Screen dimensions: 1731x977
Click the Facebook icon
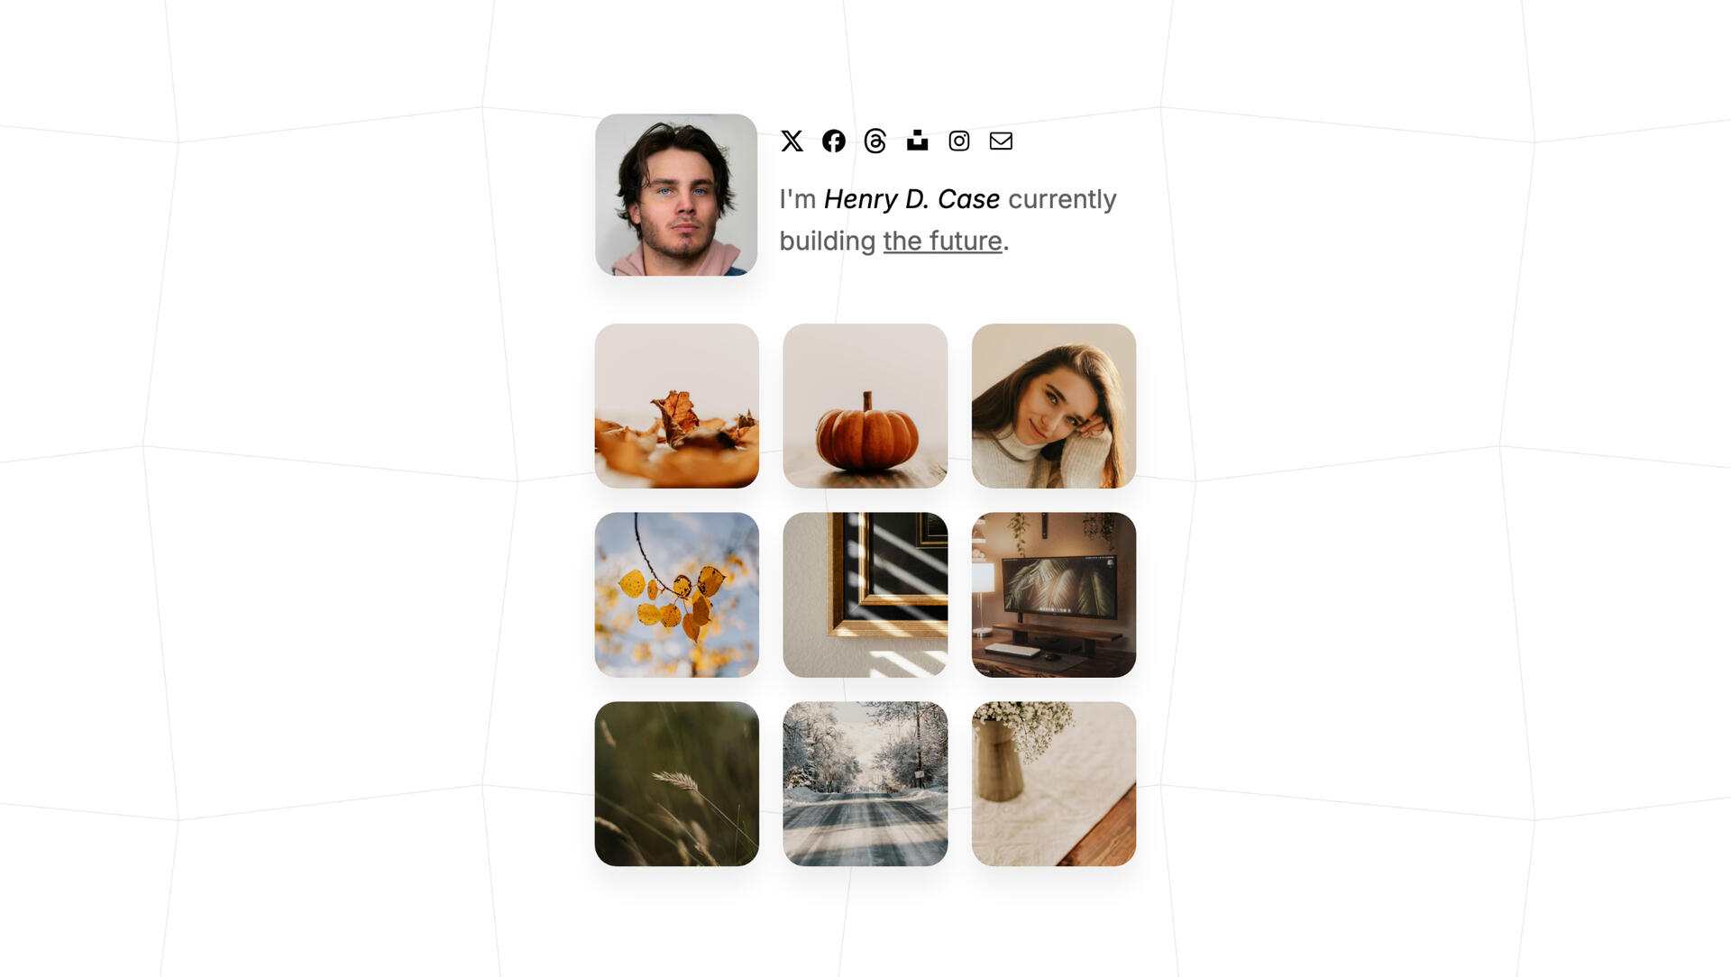(x=834, y=141)
